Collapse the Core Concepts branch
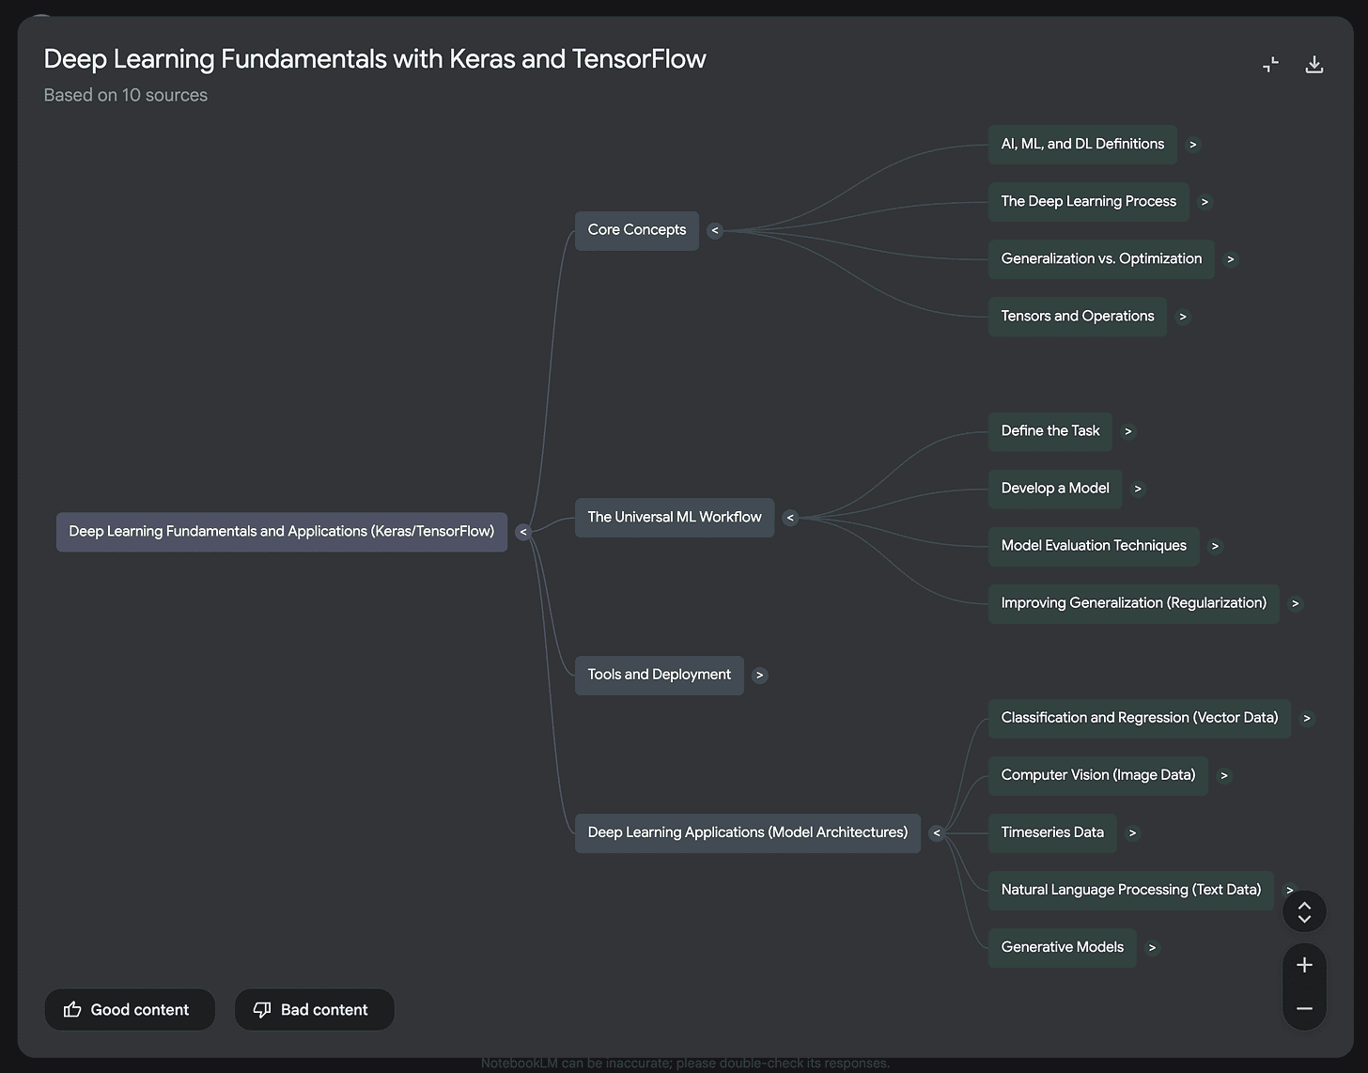 click(715, 231)
